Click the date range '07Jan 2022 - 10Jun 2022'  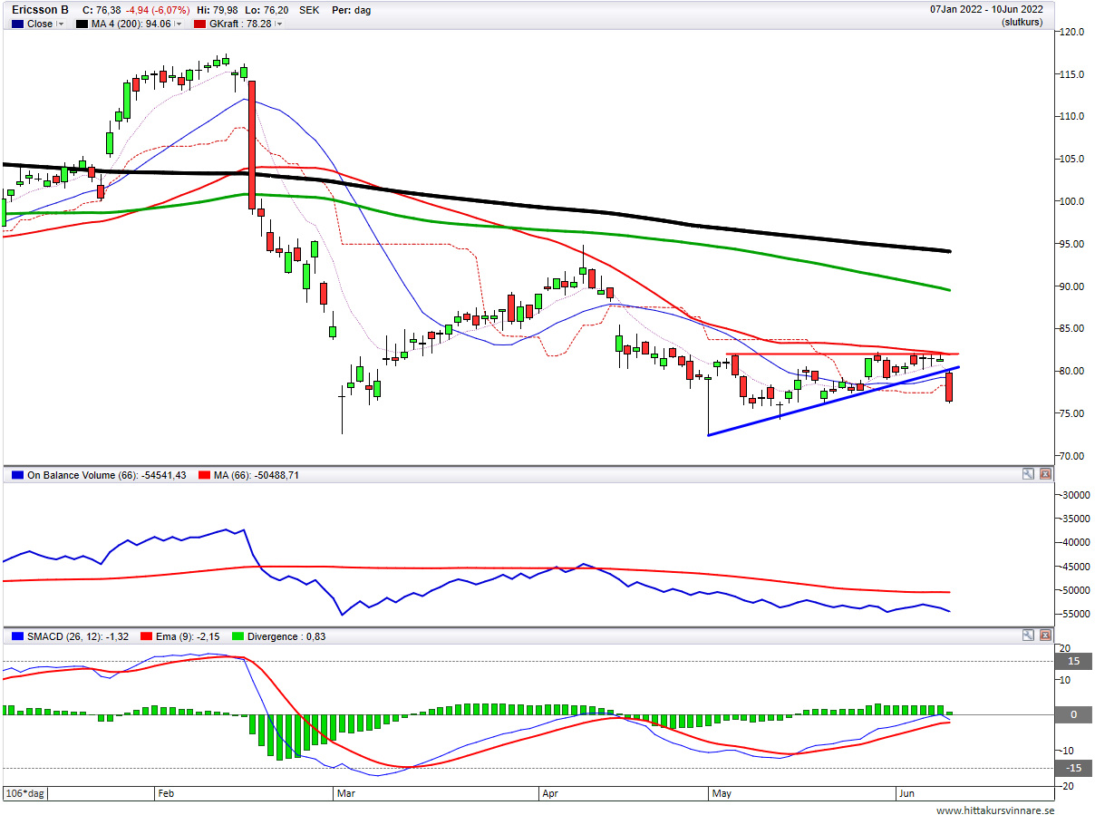tap(986, 10)
